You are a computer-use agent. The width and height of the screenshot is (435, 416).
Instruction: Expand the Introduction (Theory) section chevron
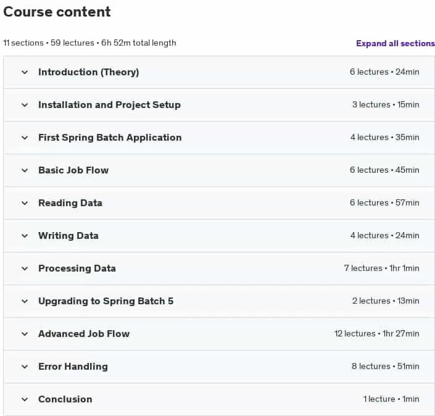click(25, 72)
